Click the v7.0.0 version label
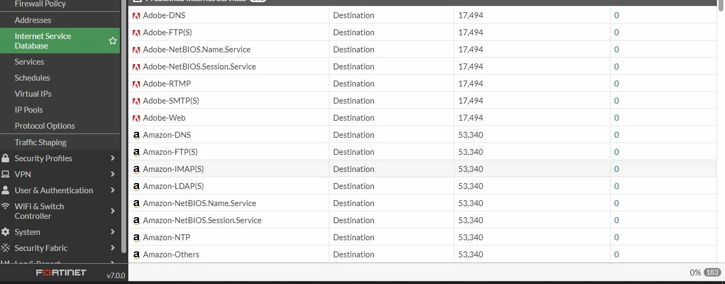 [x=115, y=275]
